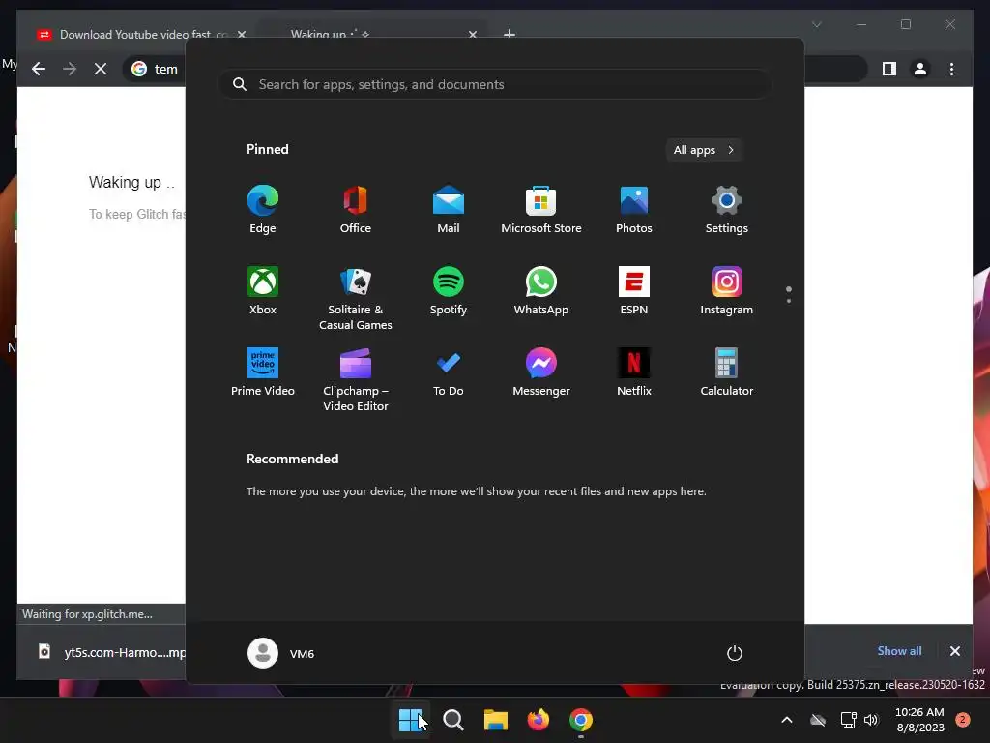Click Show all downloads link
Screen dimensions: 990x743
point(899,651)
